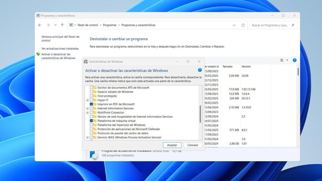This screenshot has height=181, width=322.
Task: Check Protocolo de puente del centro de datos
Action: 91,133
